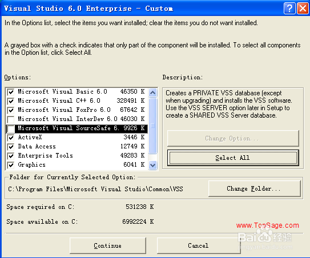
Task: Select the Data Access option row
Action: 77,147
